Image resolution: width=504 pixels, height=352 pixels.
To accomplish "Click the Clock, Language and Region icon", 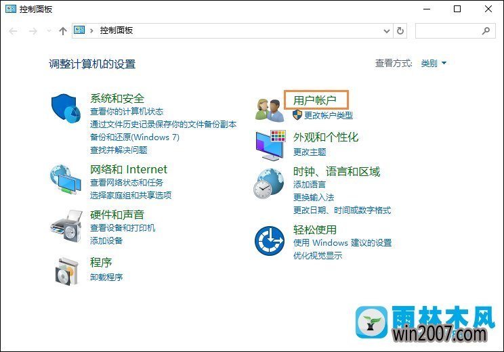I will [269, 183].
